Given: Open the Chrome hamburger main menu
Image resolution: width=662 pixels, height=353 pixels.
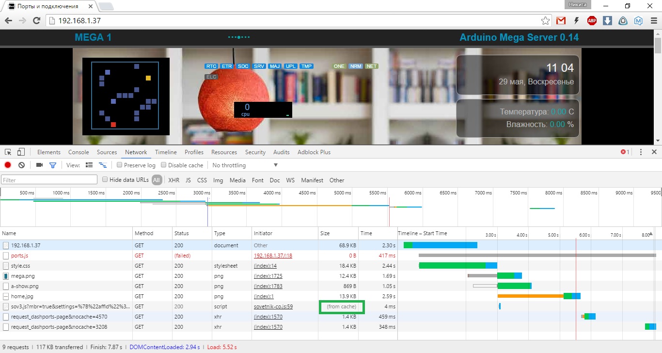Looking at the screenshot, I should tap(653, 21).
